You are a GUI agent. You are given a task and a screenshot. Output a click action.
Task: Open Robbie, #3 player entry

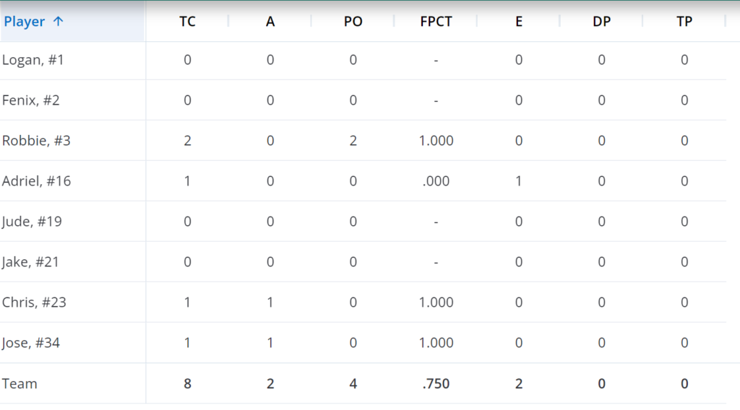point(36,141)
